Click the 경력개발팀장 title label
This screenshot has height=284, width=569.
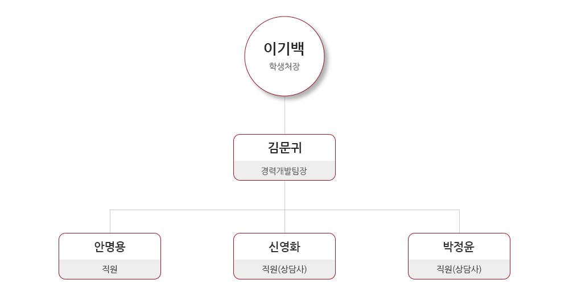pos(284,170)
